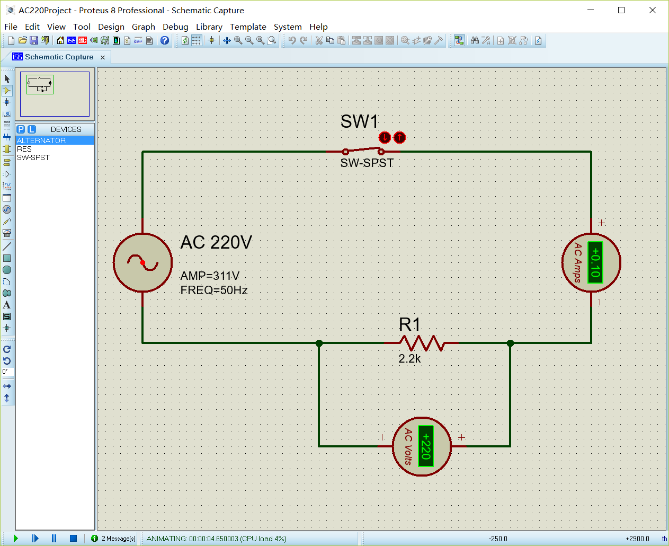Open the Library menu
Viewport: 669px width, 546px height.
209,27
